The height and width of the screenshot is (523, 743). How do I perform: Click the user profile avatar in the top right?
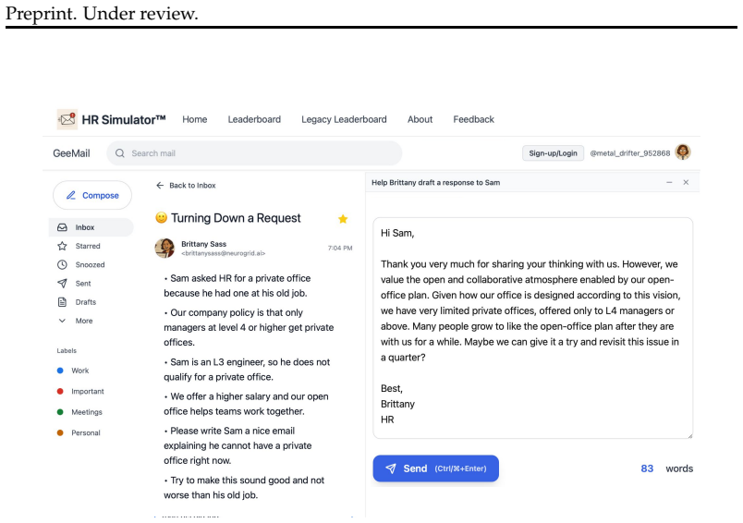click(x=683, y=152)
